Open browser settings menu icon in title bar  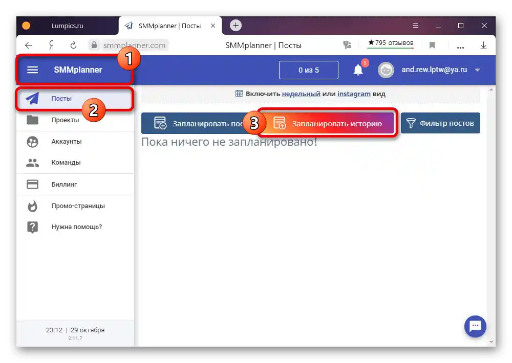point(415,26)
